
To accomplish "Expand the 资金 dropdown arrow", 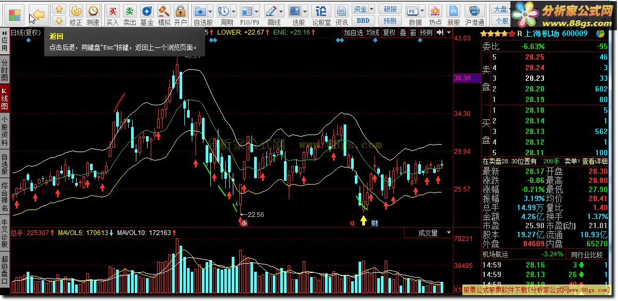I will tap(371, 9).
